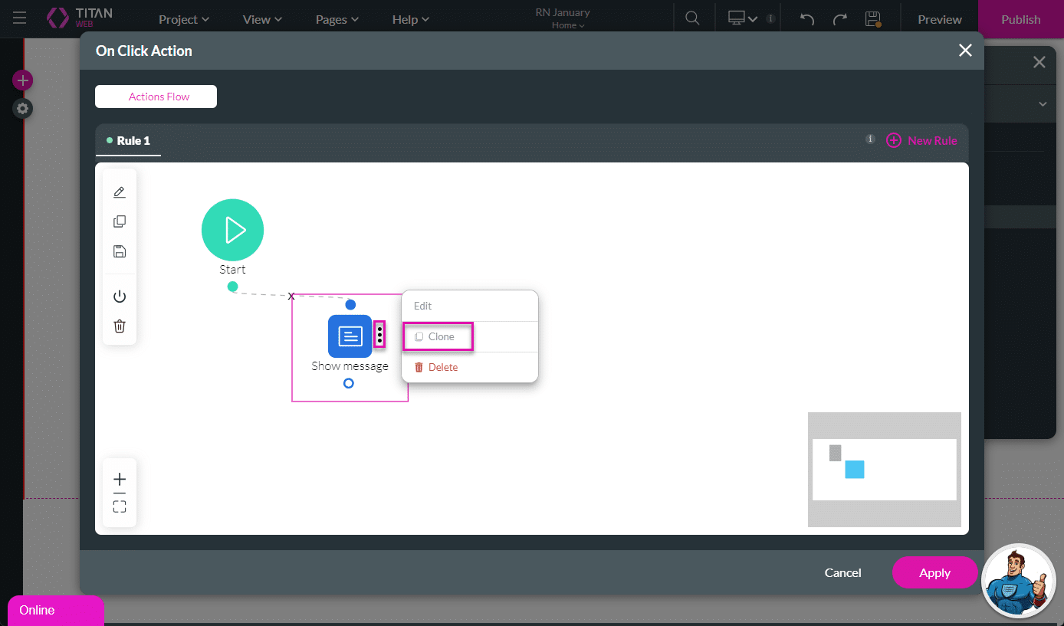Viewport: 1064px width, 626px height.
Task: Click the pencil edit icon in flow toolbar
Action: pyautogui.click(x=120, y=192)
